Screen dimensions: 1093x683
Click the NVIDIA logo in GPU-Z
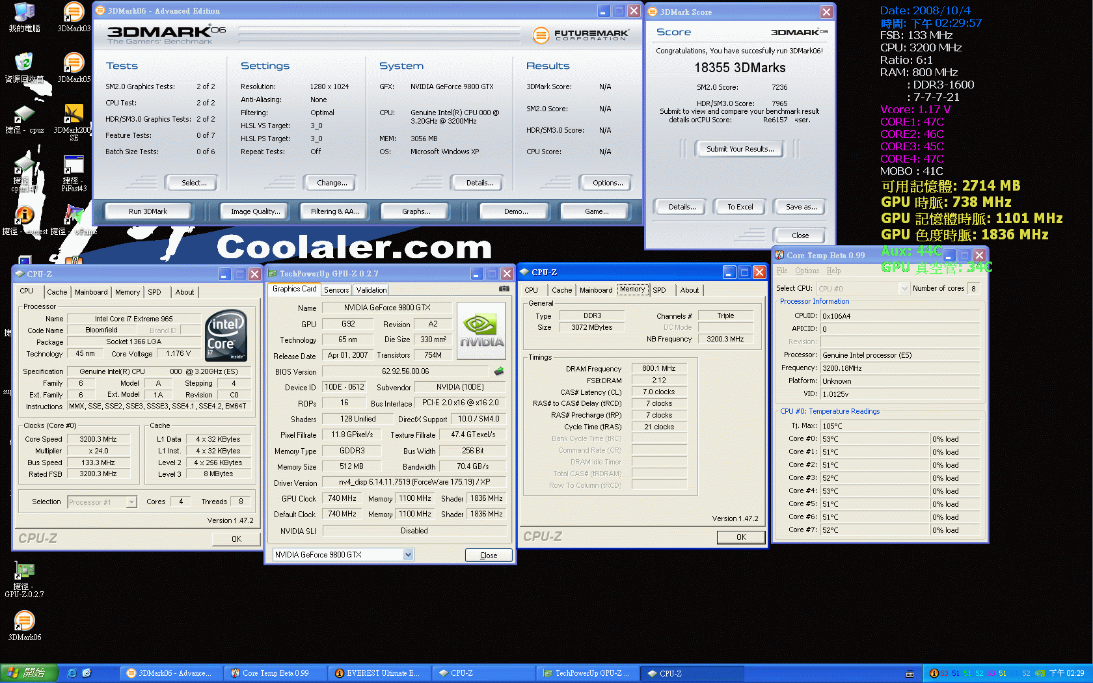tap(481, 331)
